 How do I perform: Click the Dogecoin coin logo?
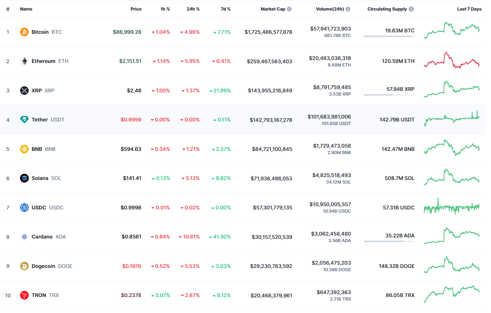(x=24, y=266)
